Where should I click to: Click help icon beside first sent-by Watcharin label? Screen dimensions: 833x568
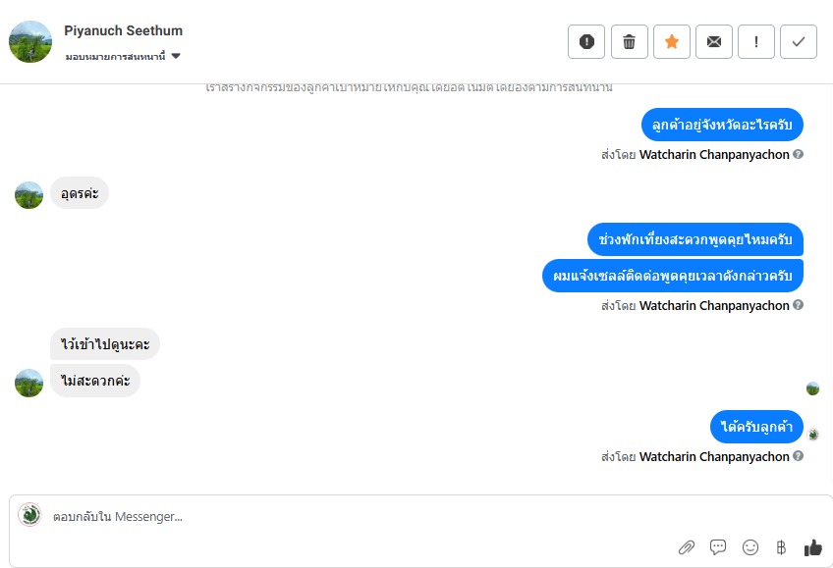(x=798, y=154)
